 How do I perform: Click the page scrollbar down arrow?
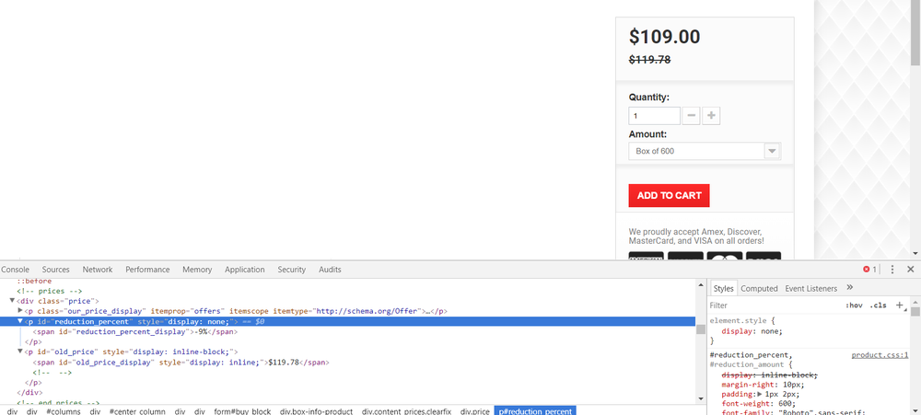coord(915,254)
